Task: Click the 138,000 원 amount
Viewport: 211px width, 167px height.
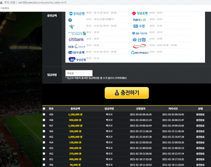Action: [75, 142]
